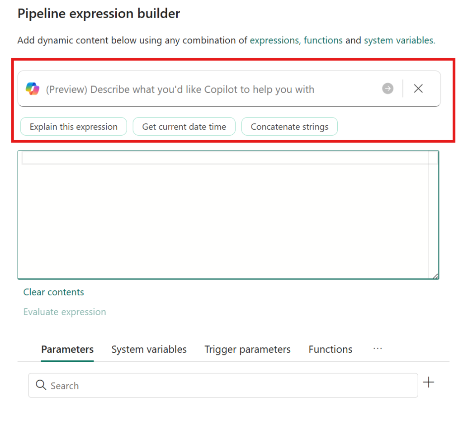Viewport: 463px width, 430px height.
Task: Switch to the System variables tab
Action: 149,349
